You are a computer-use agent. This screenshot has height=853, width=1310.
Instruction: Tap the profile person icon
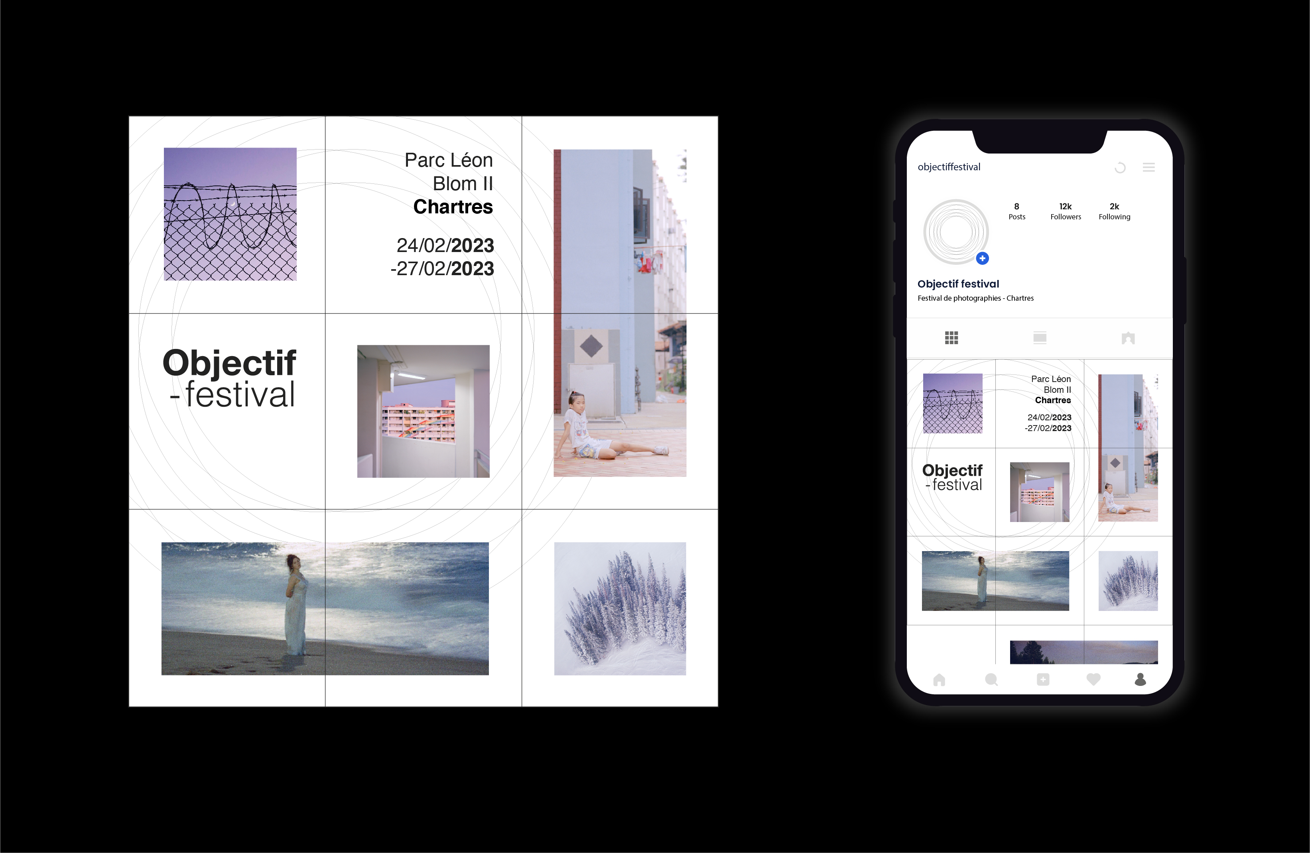(1141, 680)
